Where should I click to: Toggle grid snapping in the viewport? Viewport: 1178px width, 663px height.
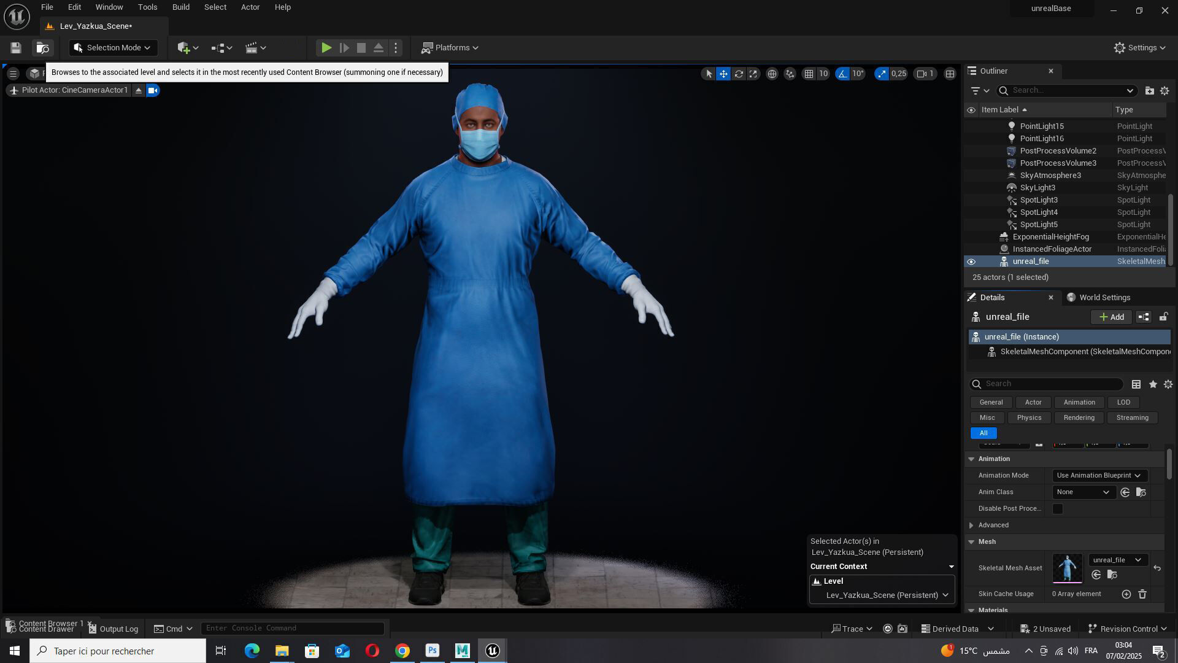click(809, 74)
